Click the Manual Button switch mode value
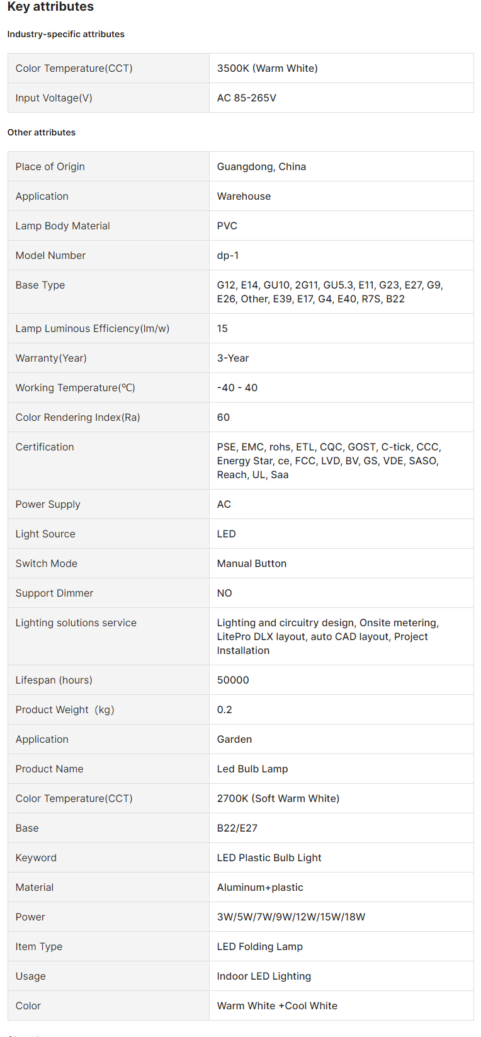 [252, 563]
